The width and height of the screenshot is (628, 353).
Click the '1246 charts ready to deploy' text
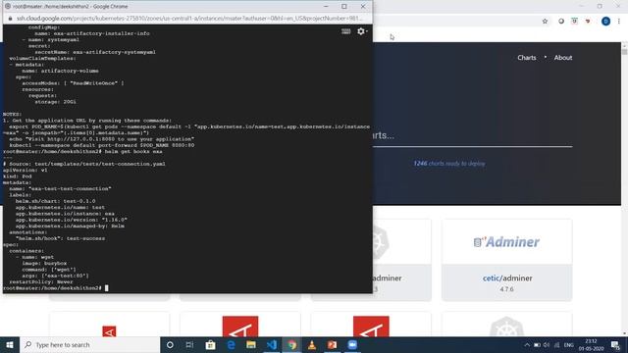(449, 164)
